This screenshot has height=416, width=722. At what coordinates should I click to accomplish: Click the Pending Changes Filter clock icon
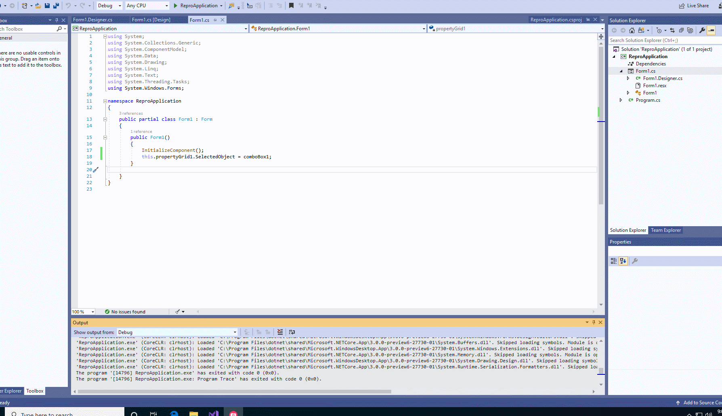pyautogui.click(x=659, y=30)
